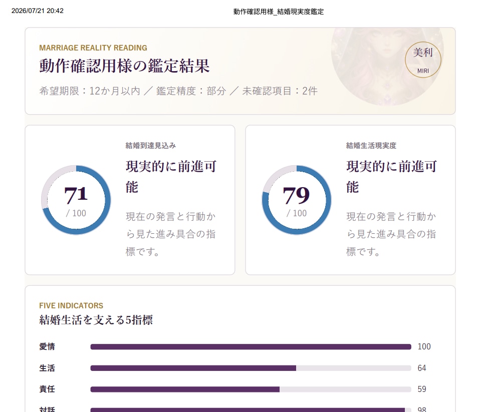The width and height of the screenshot is (478, 412).
Task: Click the 生活 score value 64
Action: pyautogui.click(x=422, y=368)
